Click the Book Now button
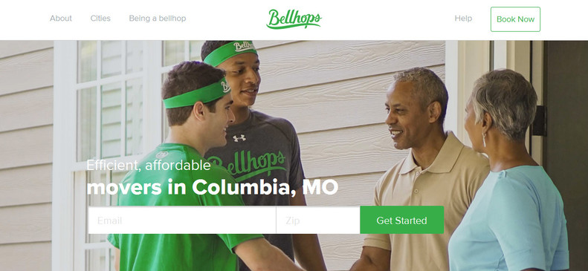This screenshot has height=271, width=588. click(x=515, y=19)
